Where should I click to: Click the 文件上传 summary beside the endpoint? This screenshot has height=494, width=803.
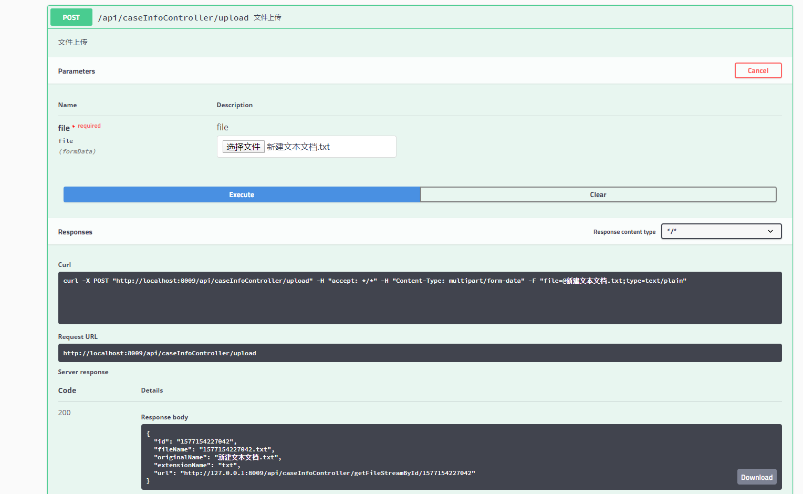pyautogui.click(x=267, y=17)
